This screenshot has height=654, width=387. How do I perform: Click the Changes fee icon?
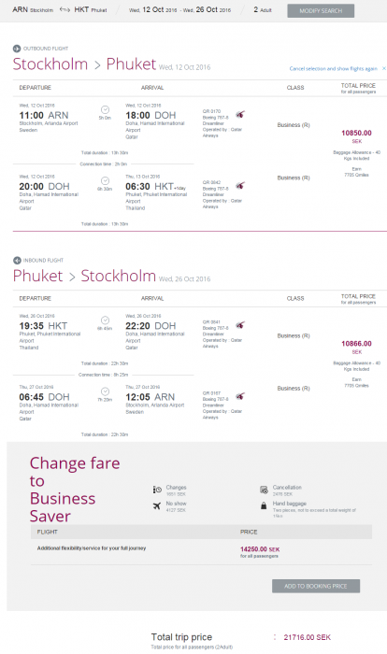click(x=157, y=490)
